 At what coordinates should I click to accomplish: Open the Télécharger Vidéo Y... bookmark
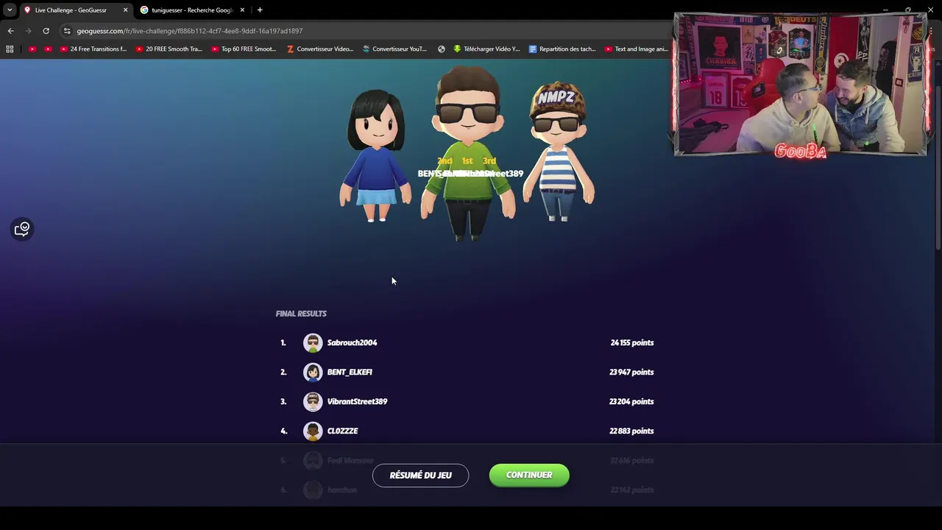[486, 49]
